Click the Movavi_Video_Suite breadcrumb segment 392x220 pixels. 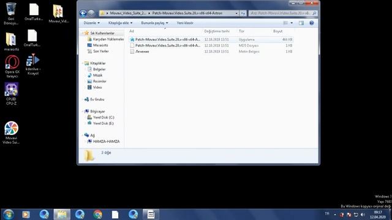[x=128, y=13]
